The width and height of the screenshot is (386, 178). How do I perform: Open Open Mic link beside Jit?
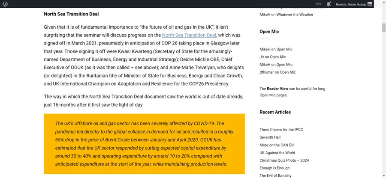click(x=277, y=57)
